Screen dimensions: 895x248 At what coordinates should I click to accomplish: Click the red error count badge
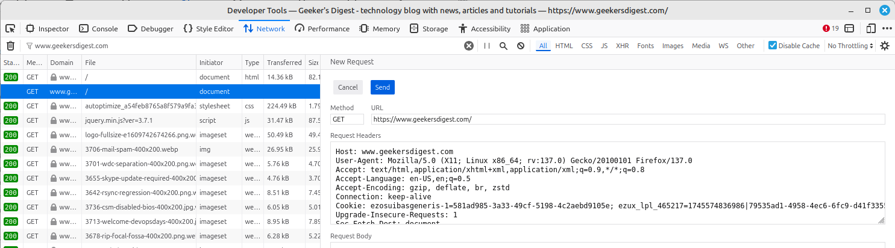[831, 28]
